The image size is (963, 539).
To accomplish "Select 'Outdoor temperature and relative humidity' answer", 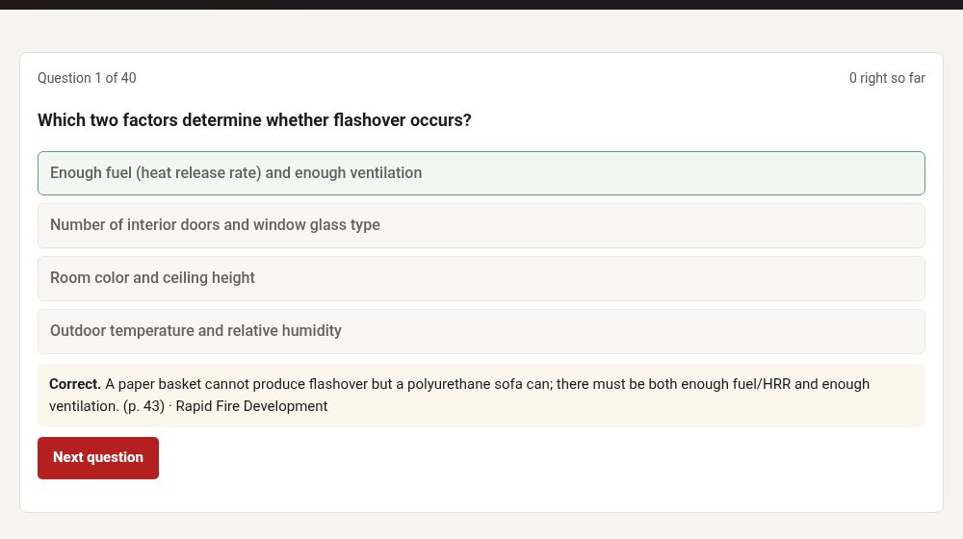I will click(x=481, y=331).
